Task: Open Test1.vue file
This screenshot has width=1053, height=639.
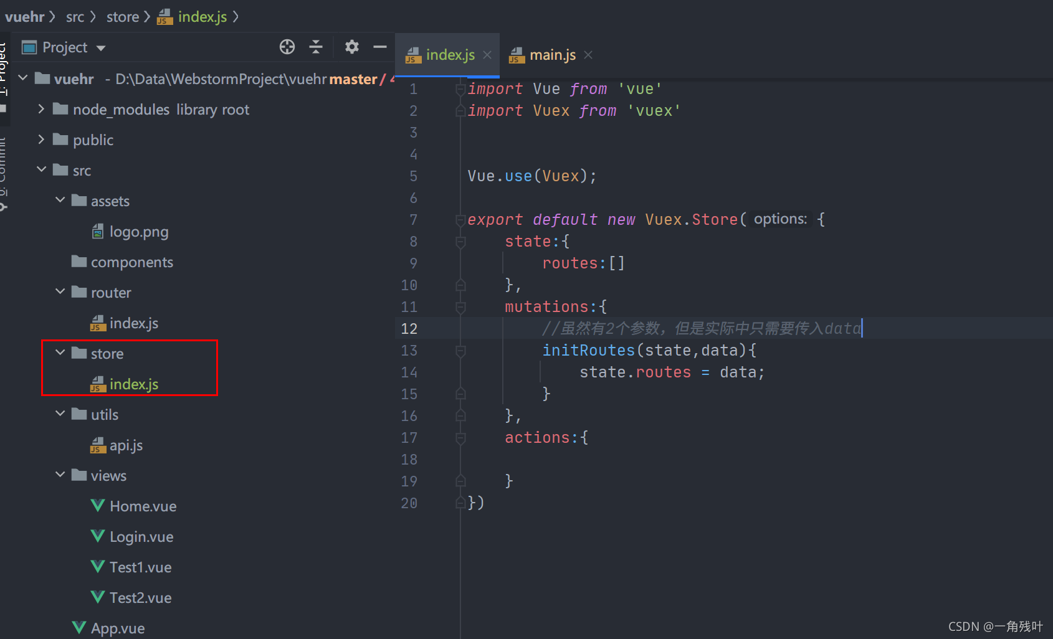Action: pos(140,567)
